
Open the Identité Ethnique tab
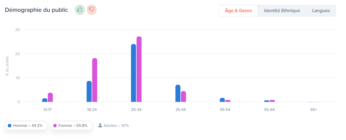click(x=282, y=11)
